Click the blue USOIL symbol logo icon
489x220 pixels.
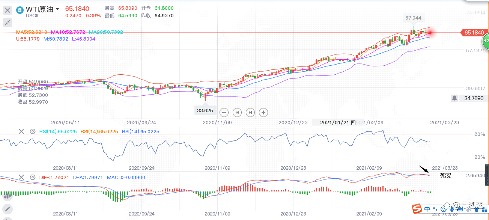(x=20, y=10)
